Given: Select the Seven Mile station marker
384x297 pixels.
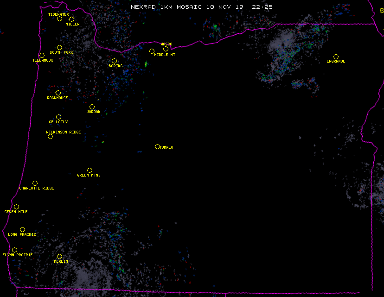Looking at the screenshot, I should tap(16, 207).
